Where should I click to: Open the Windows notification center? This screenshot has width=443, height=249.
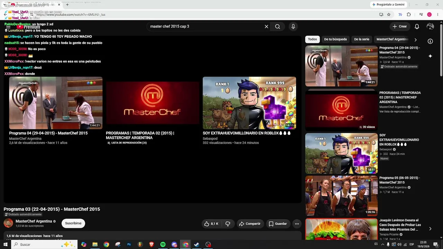pos(436,245)
